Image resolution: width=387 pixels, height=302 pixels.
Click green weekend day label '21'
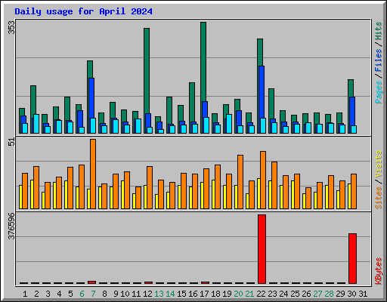[249, 294]
